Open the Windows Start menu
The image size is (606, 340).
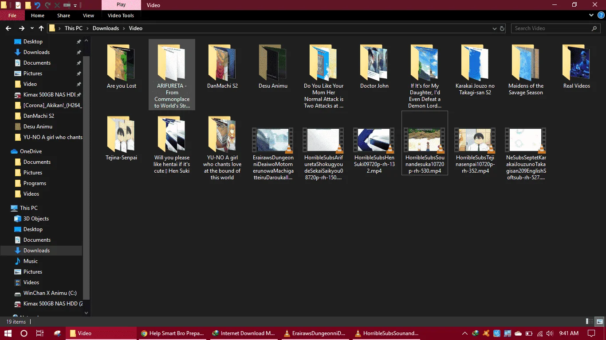(x=8, y=333)
